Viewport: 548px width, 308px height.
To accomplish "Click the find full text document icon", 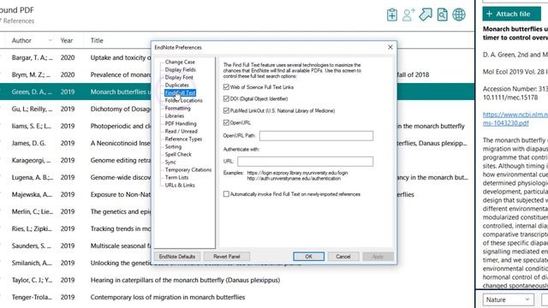I will [442, 15].
